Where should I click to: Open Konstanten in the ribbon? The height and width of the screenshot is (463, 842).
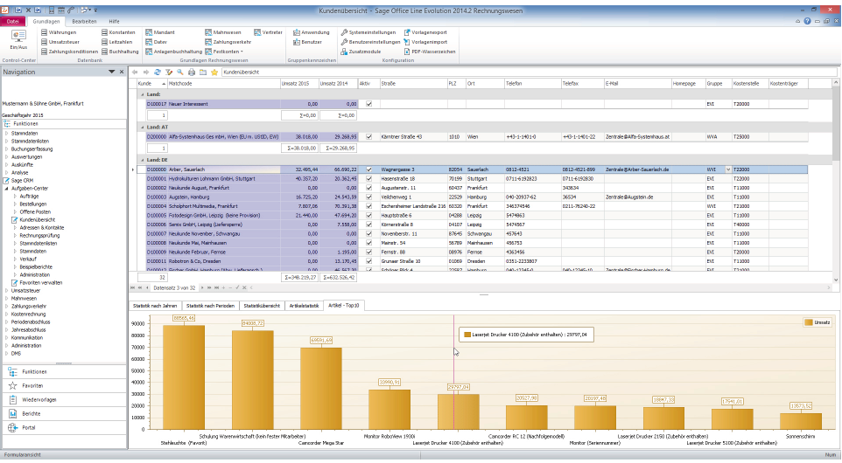coord(118,32)
